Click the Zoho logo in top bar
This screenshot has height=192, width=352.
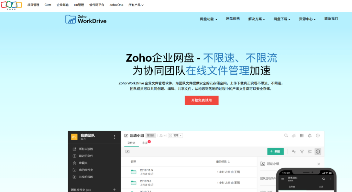(11, 5)
